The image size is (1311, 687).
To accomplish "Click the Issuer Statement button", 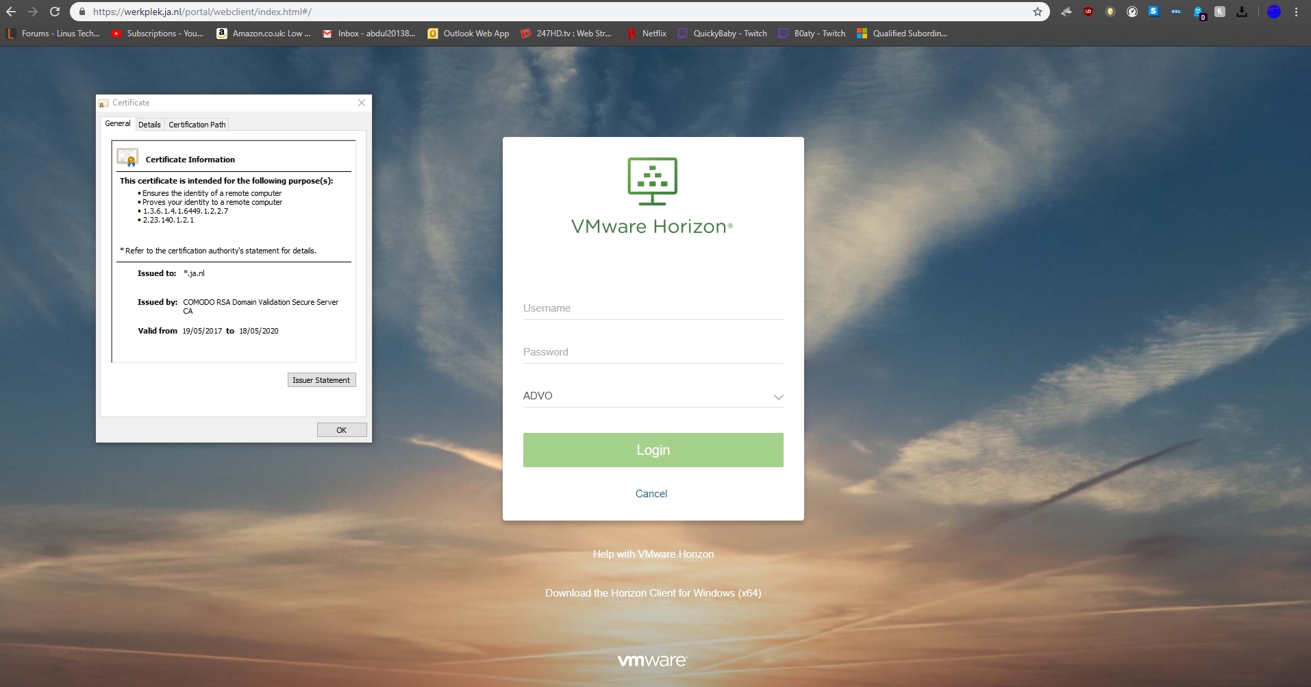I will pos(322,380).
